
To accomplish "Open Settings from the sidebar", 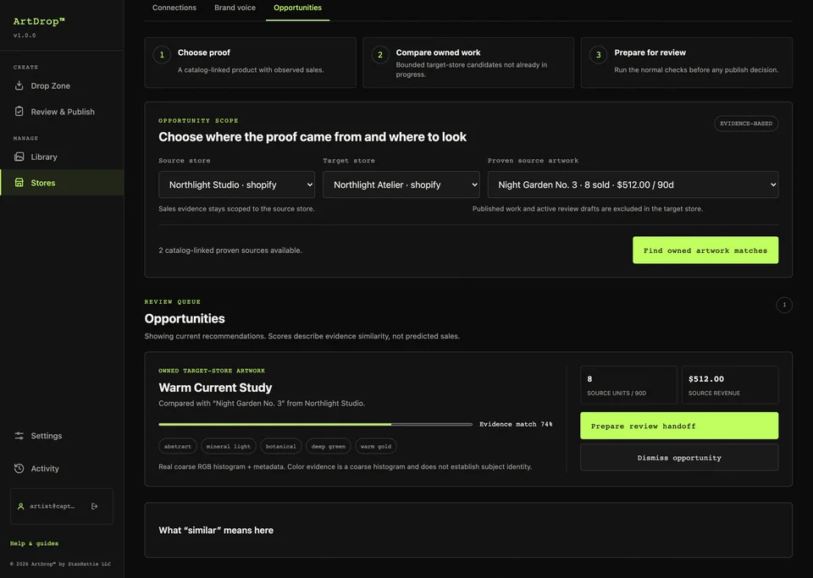I will tap(62, 436).
